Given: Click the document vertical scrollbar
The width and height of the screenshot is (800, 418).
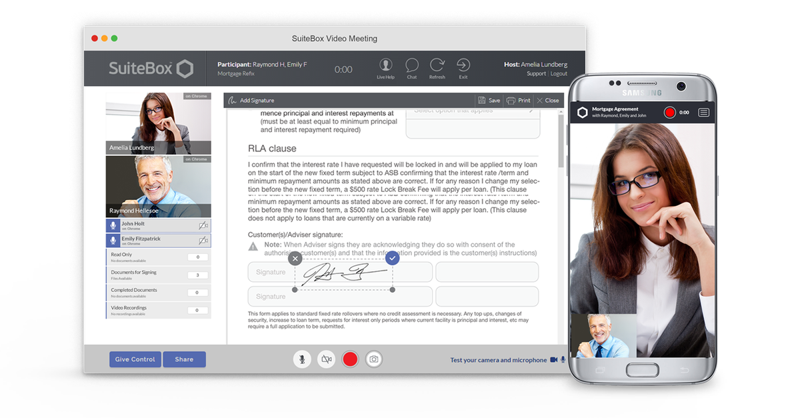Looking at the screenshot, I should [x=561, y=140].
